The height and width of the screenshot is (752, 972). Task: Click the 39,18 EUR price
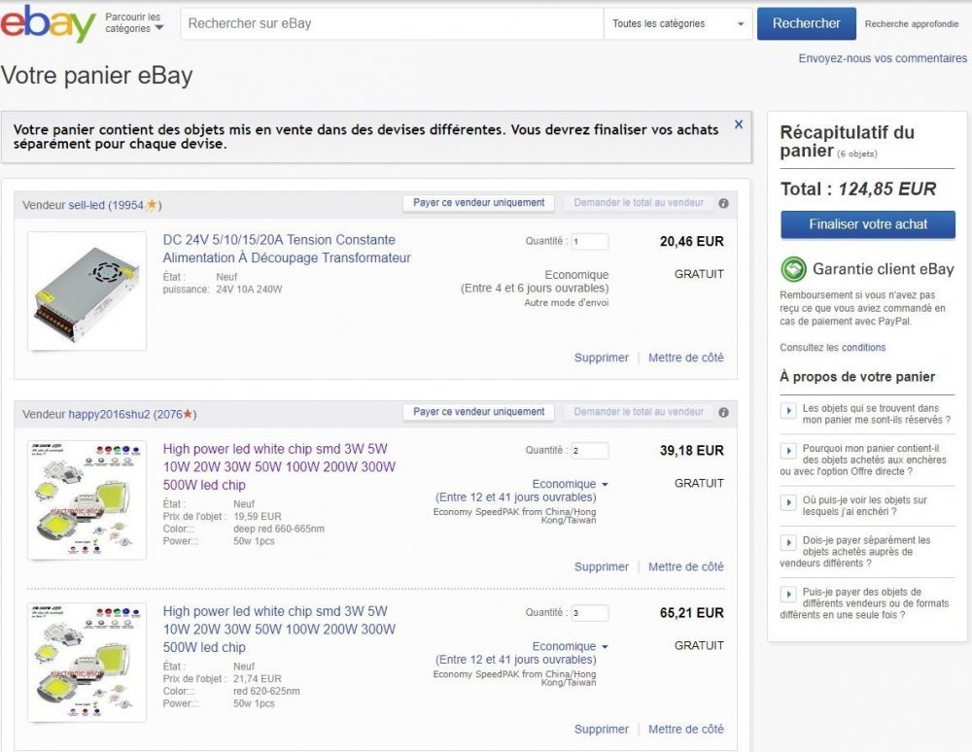(x=691, y=451)
